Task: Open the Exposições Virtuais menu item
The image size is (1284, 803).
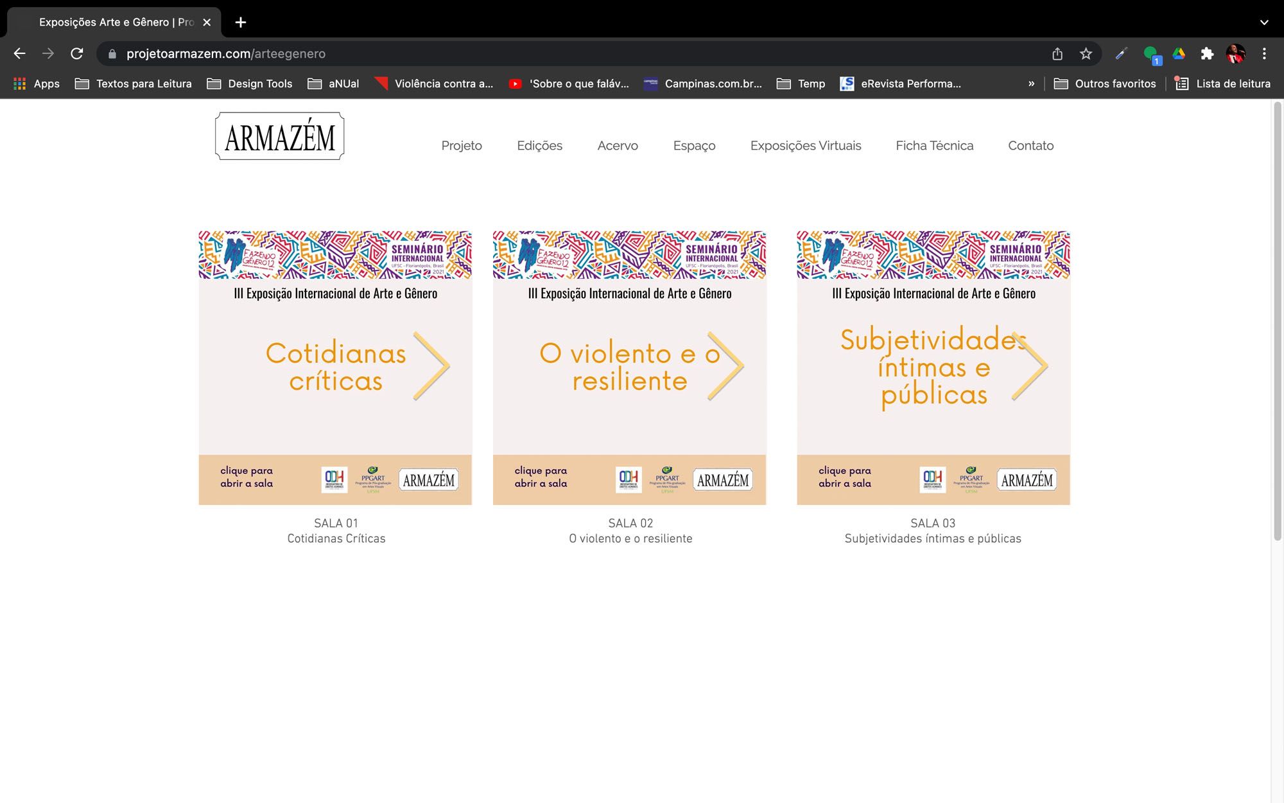Action: [x=806, y=146]
